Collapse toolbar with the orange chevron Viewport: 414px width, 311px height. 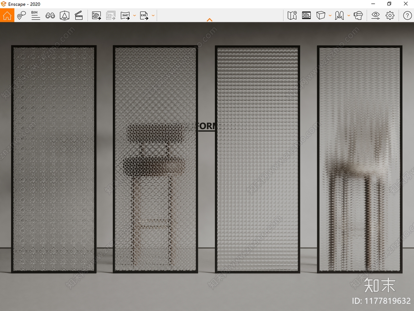[x=210, y=20]
